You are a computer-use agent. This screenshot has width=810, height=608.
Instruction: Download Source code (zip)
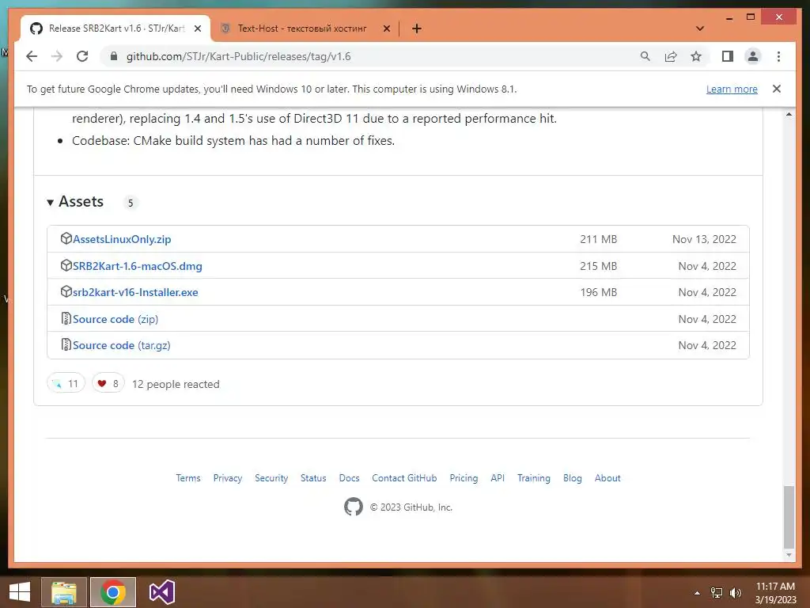coord(115,320)
